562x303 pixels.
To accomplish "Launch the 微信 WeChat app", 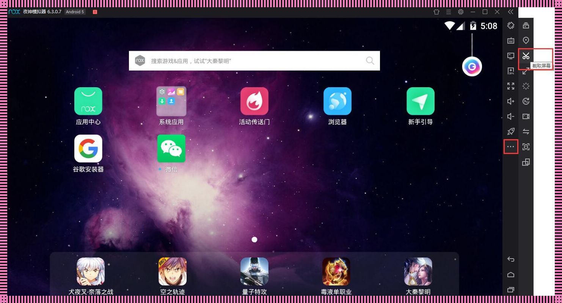I will coord(171,149).
